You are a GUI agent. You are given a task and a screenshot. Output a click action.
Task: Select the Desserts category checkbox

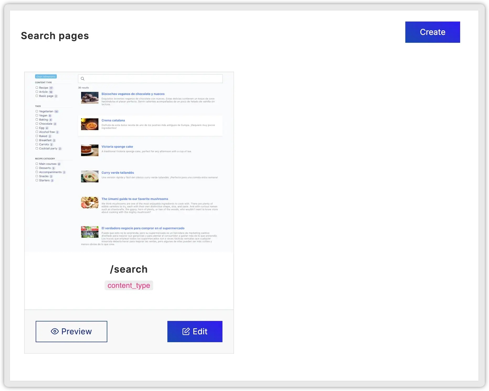37,168
